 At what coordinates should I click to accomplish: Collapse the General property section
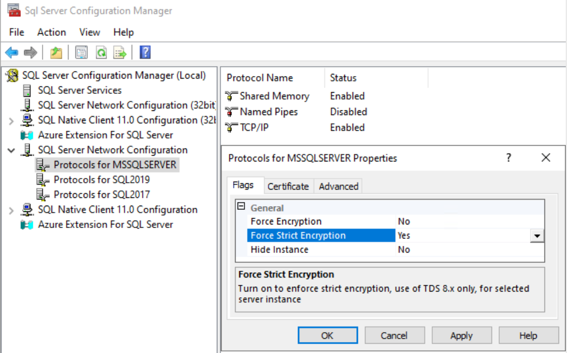pos(241,207)
